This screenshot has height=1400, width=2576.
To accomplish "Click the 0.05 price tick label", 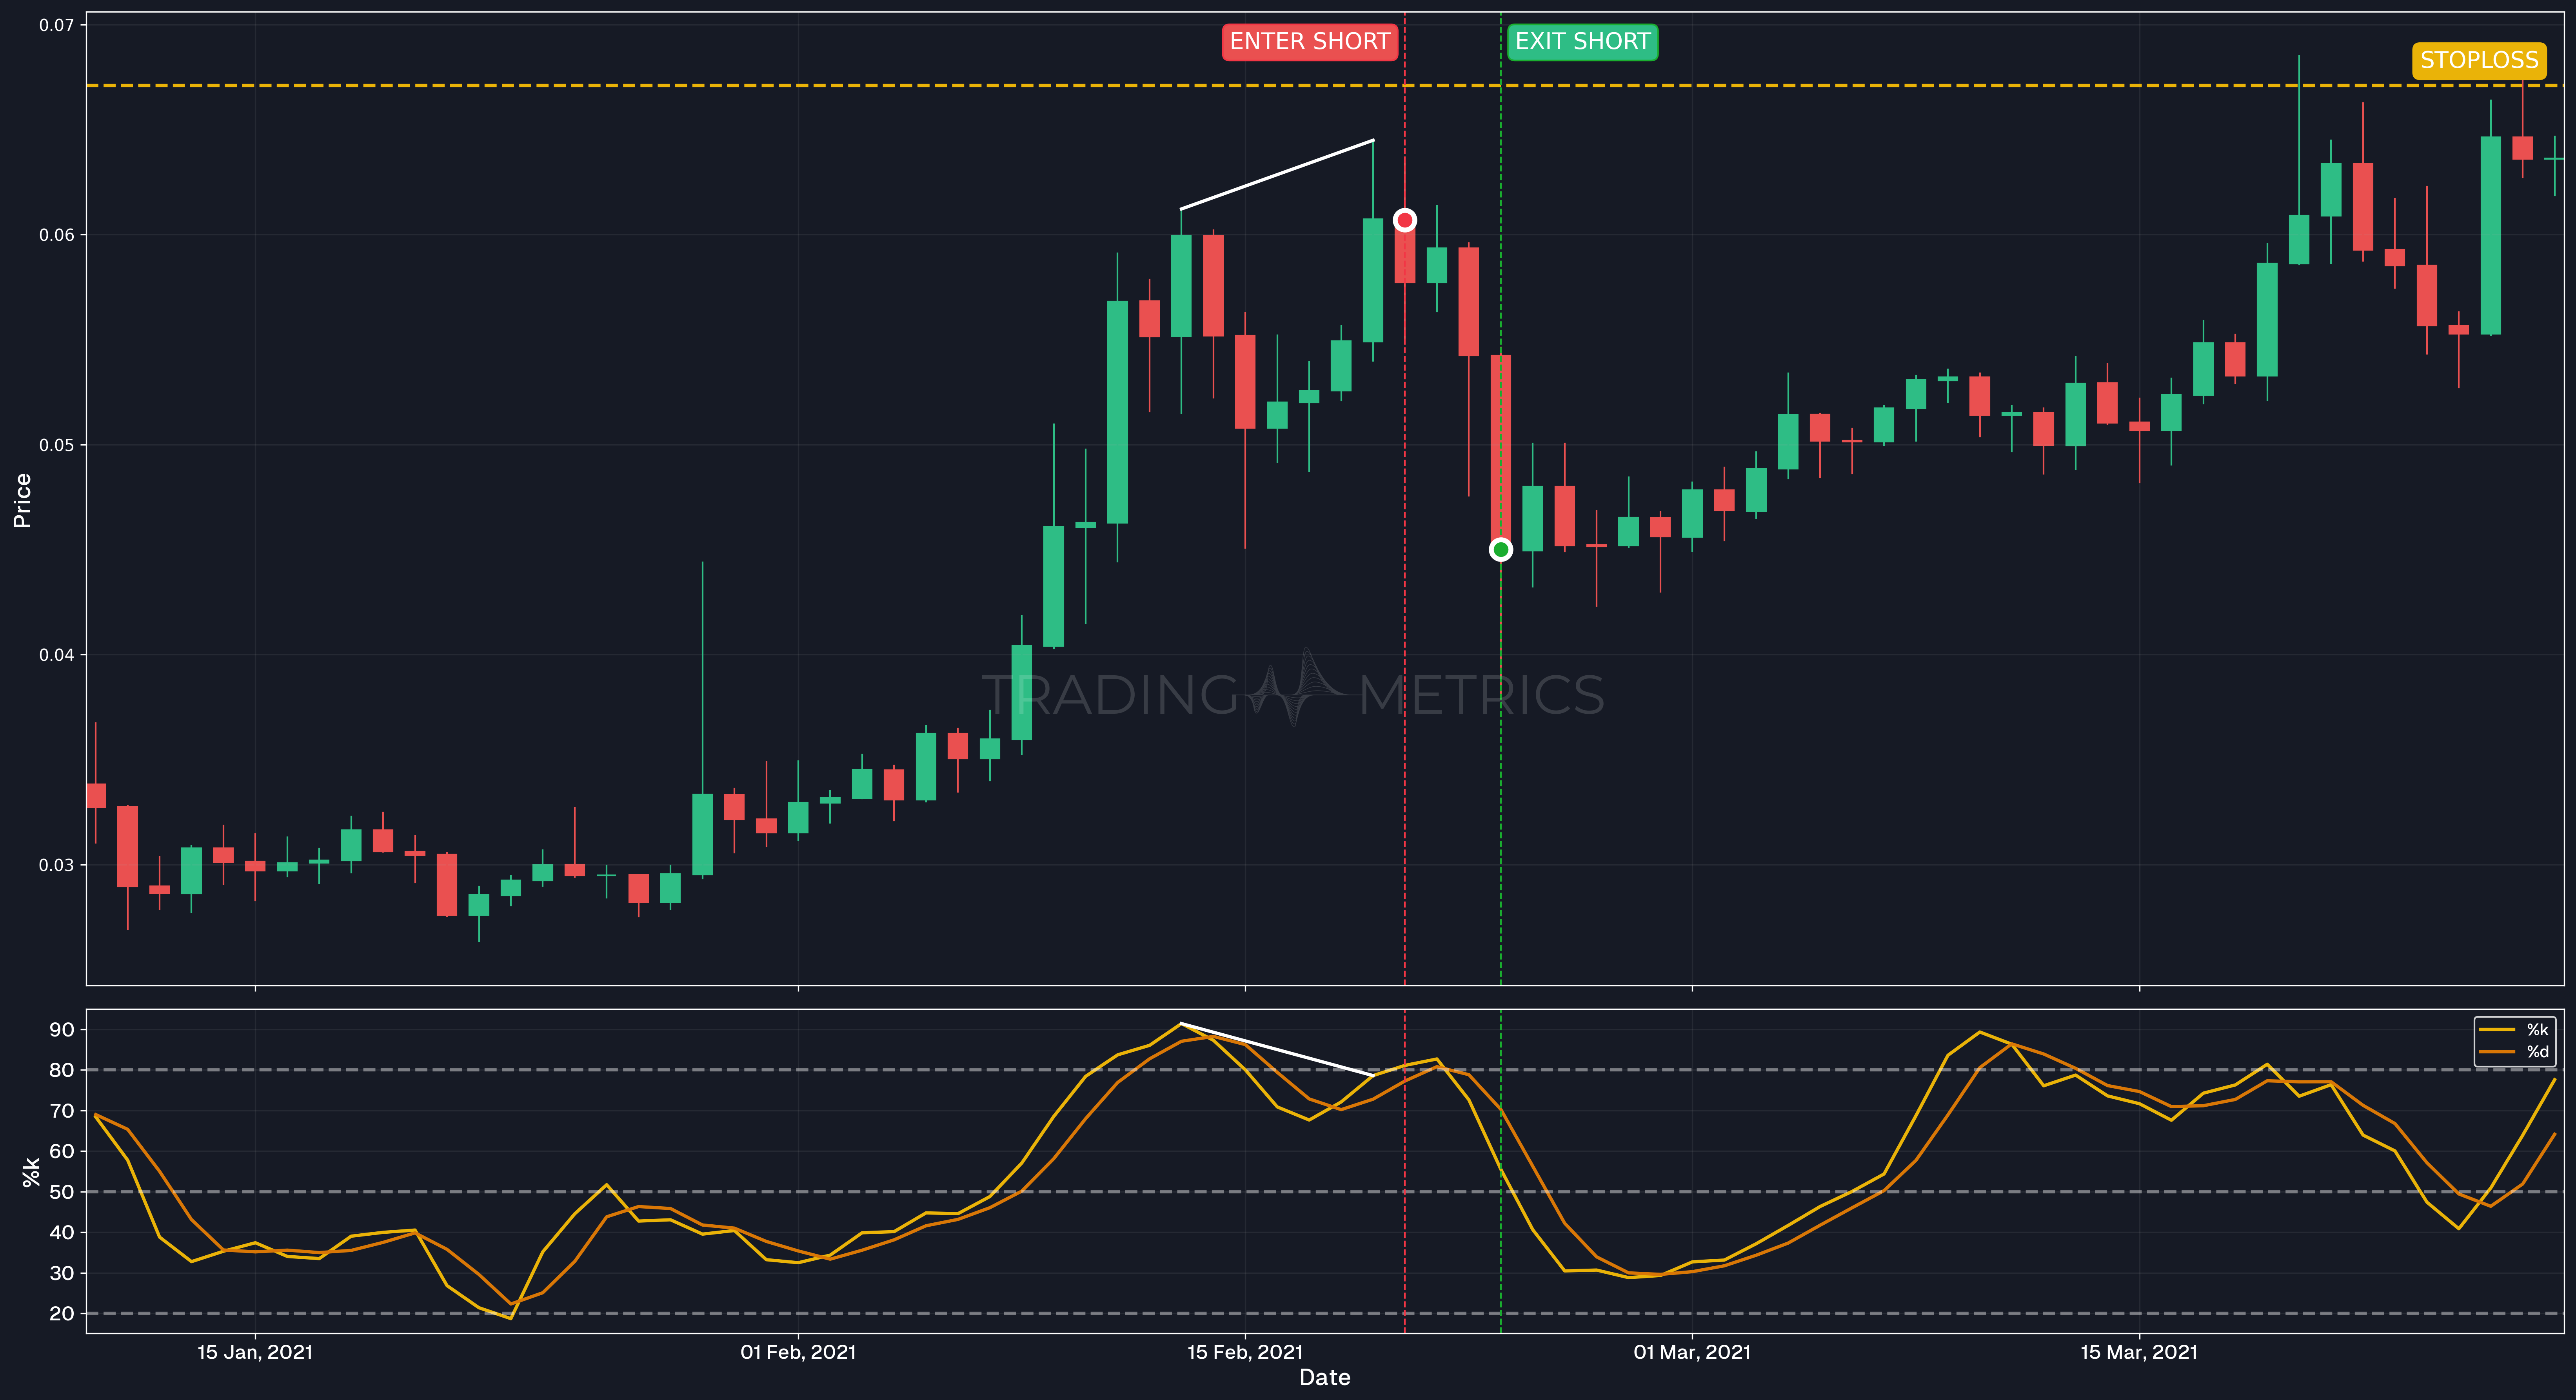I will [57, 445].
